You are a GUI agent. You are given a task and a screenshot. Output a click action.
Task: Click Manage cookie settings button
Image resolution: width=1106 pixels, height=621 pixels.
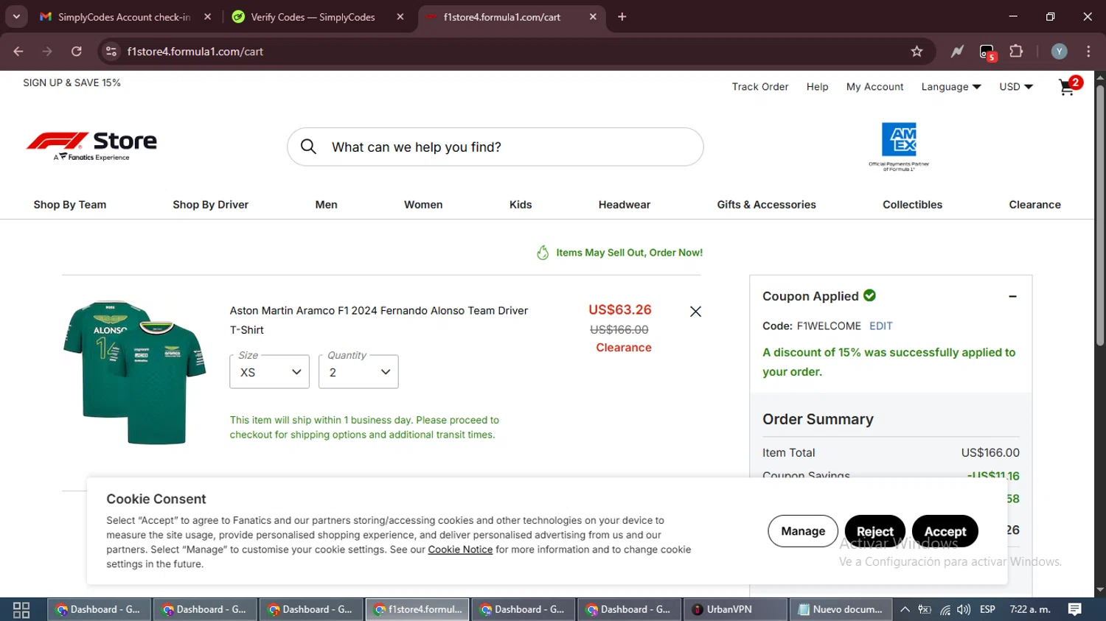point(803,531)
